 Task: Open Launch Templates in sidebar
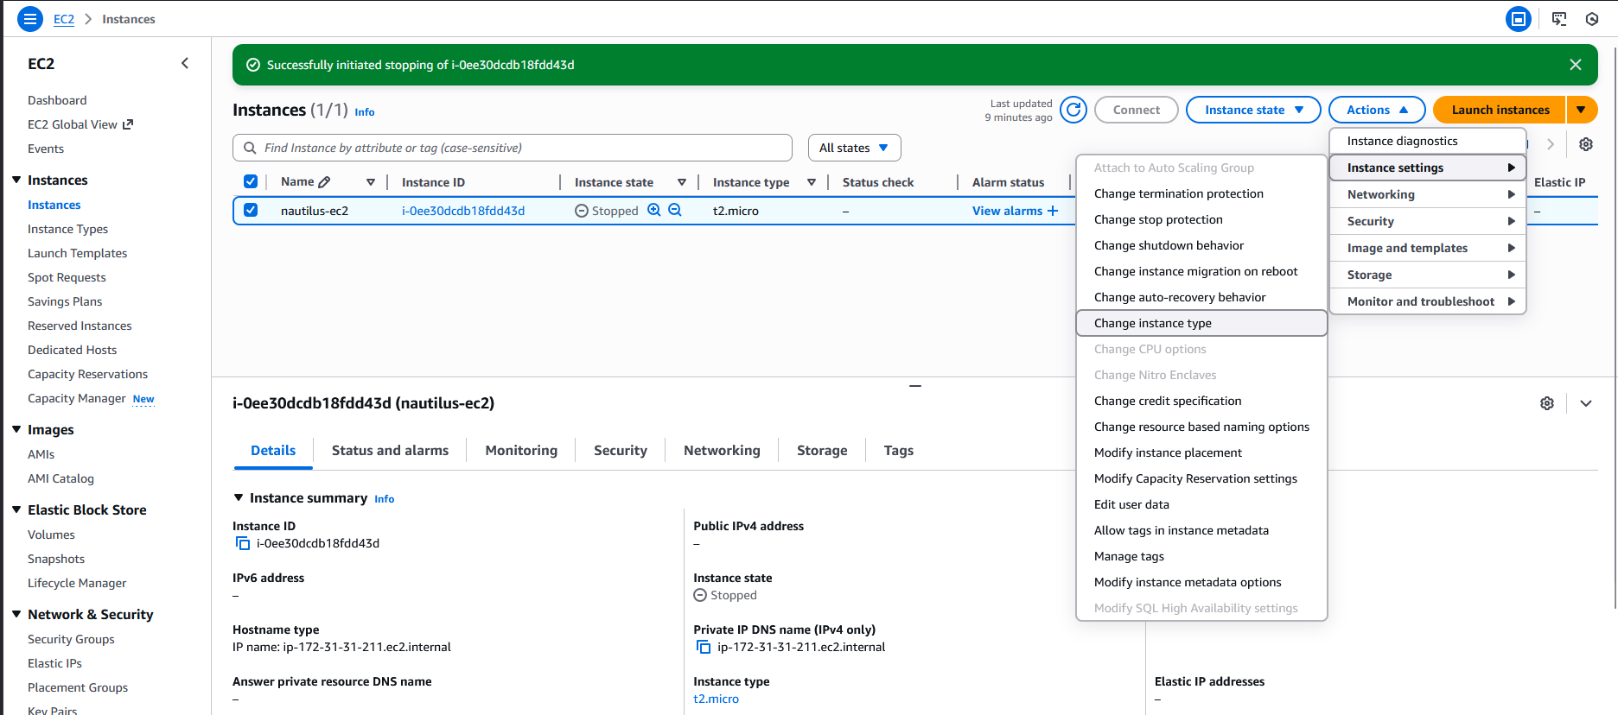(77, 253)
